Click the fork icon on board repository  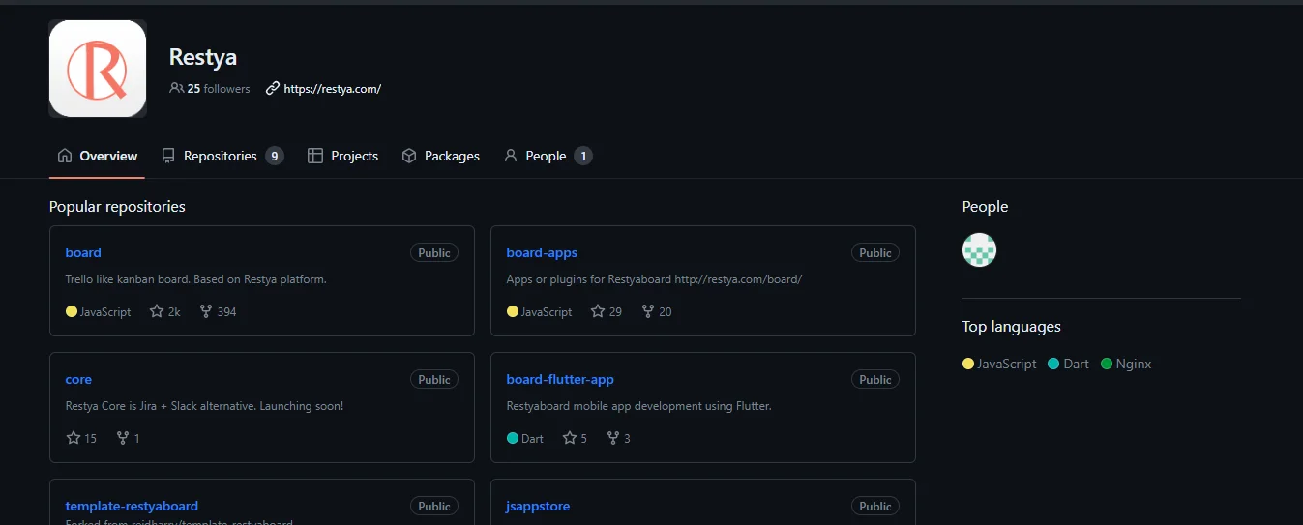tap(205, 311)
